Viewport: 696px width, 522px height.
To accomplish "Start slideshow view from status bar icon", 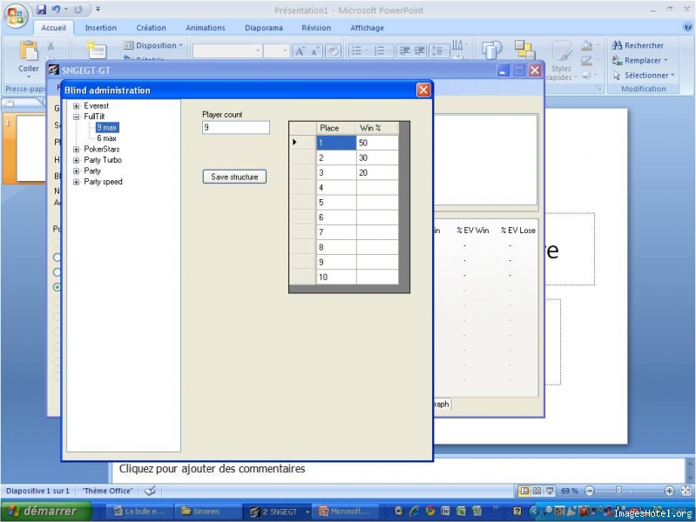I will click(550, 491).
